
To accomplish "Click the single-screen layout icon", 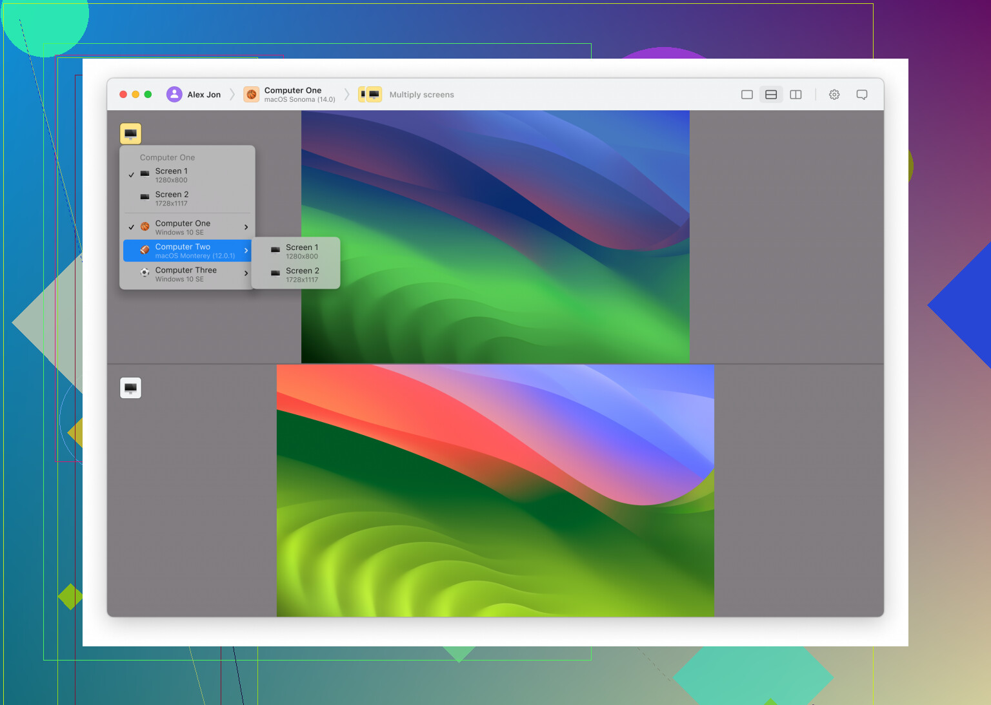I will 747,95.
